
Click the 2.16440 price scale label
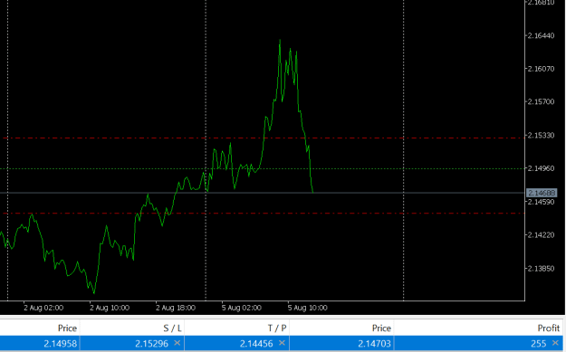click(x=541, y=35)
